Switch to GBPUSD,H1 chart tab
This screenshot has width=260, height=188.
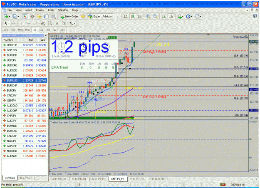(59, 179)
